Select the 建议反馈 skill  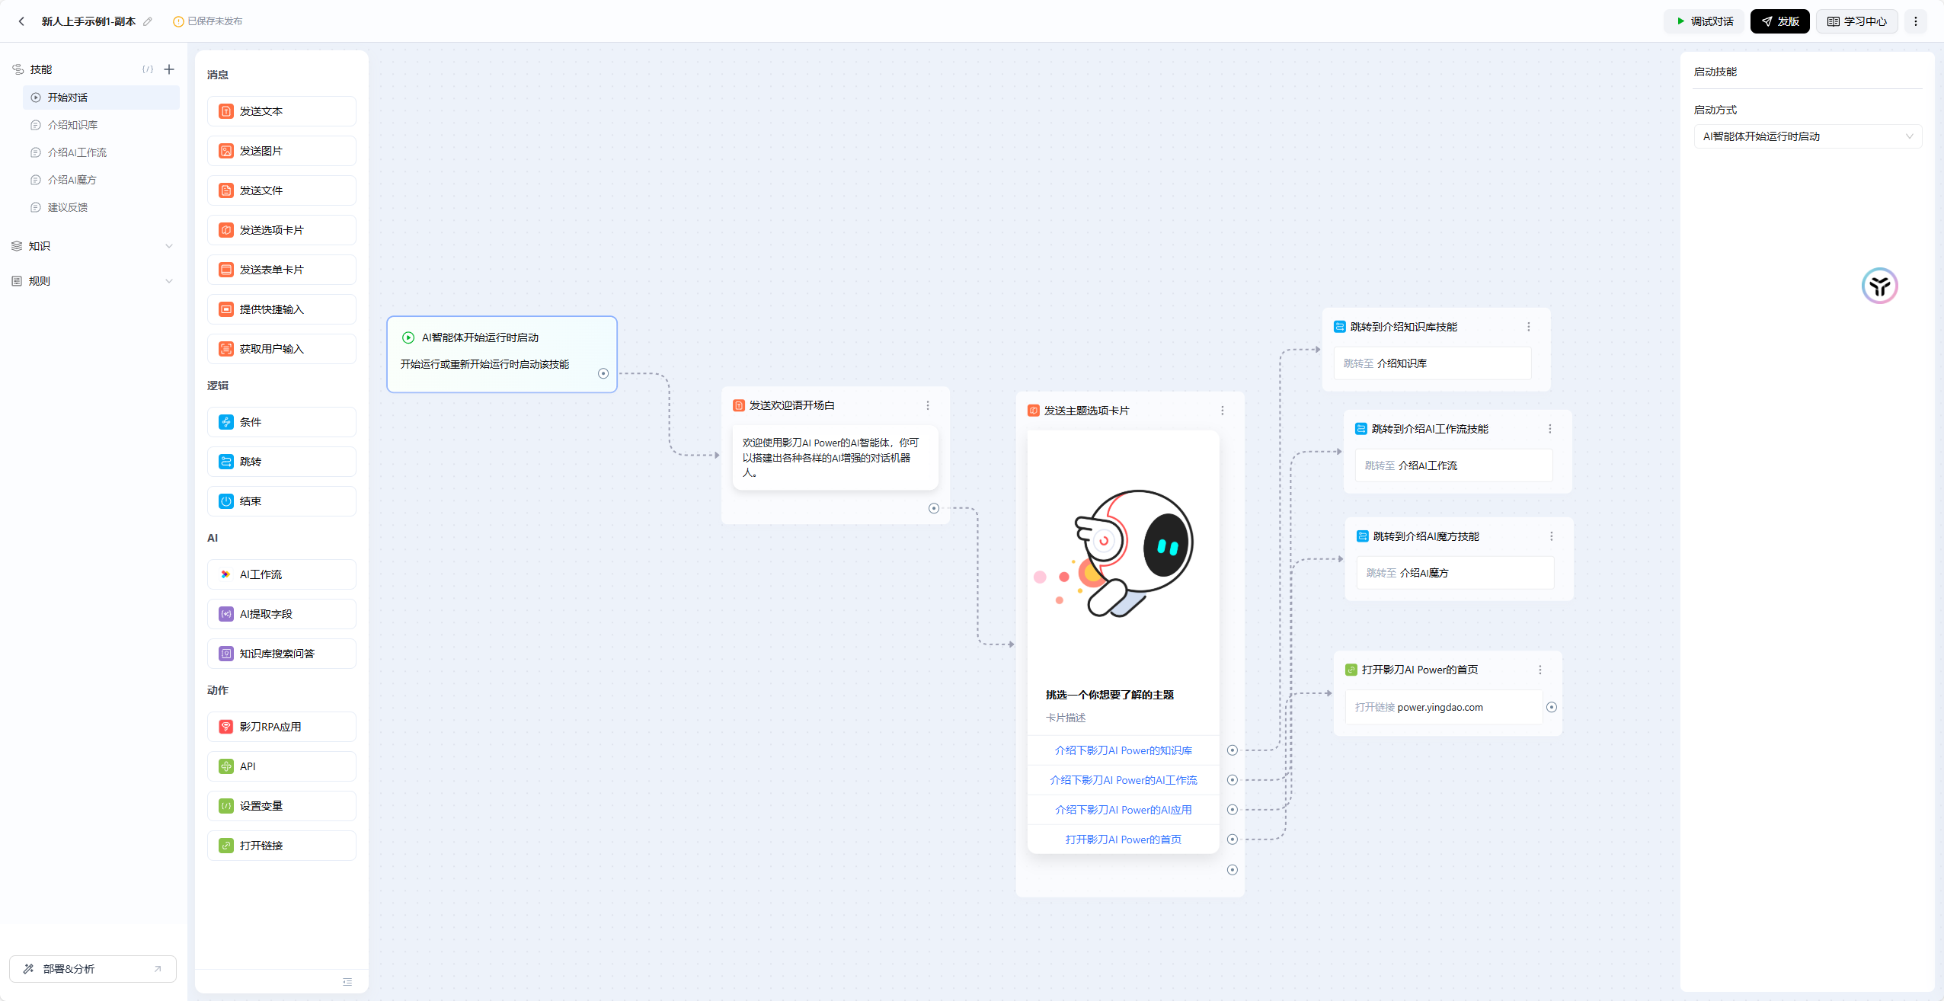[67, 207]
